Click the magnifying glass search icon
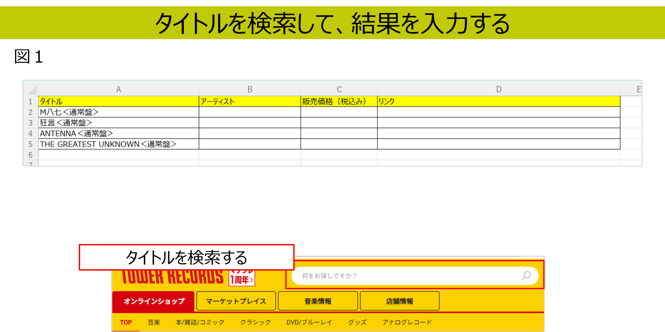665x332 pixels. click(526, 276)
